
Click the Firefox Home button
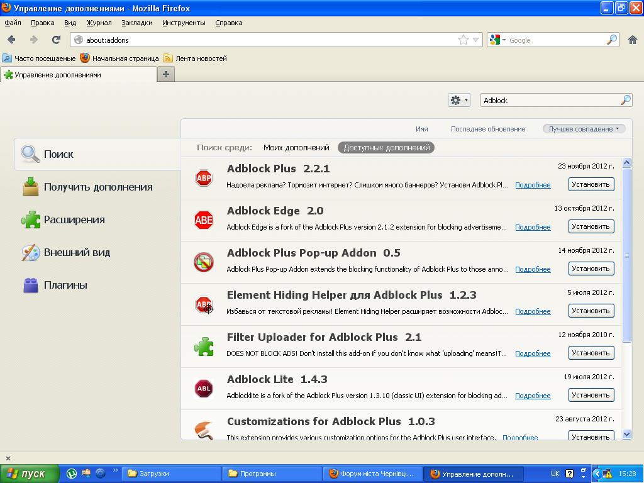click(633, 40)
